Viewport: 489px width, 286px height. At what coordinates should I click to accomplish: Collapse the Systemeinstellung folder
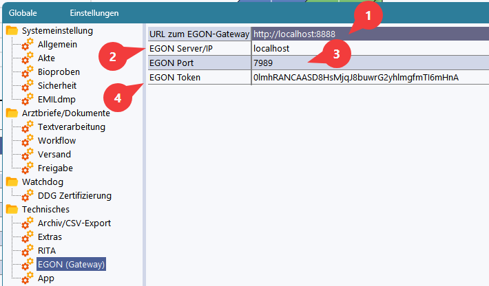12,30
